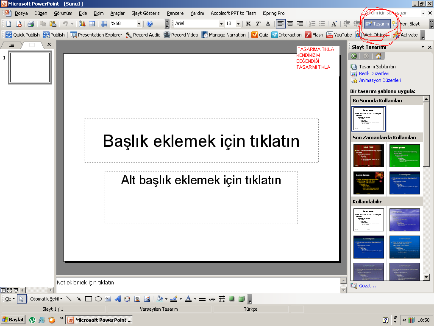Click the Text Box tool icon
Screen dimensions: 434x326
[108, 299]
